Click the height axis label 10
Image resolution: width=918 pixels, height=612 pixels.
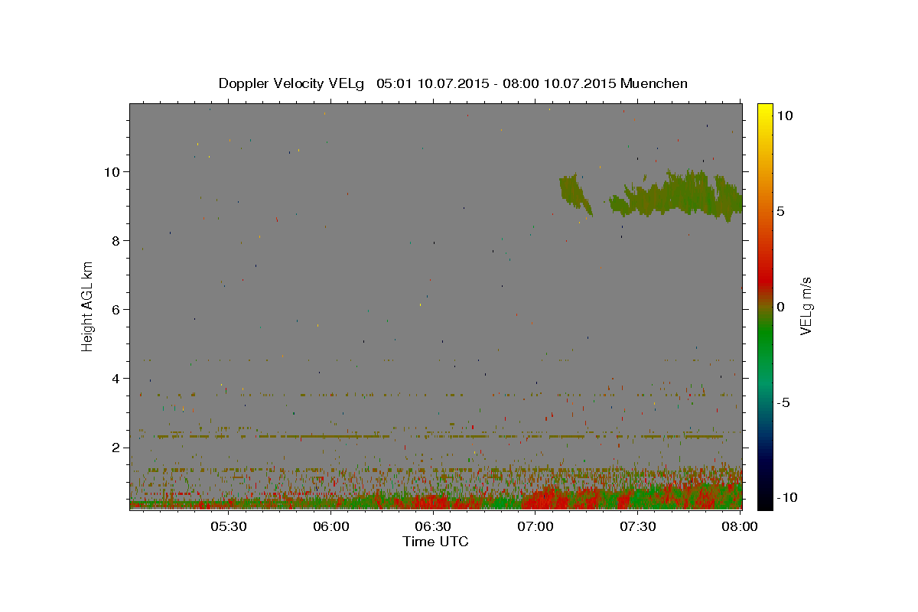[114, 171]
